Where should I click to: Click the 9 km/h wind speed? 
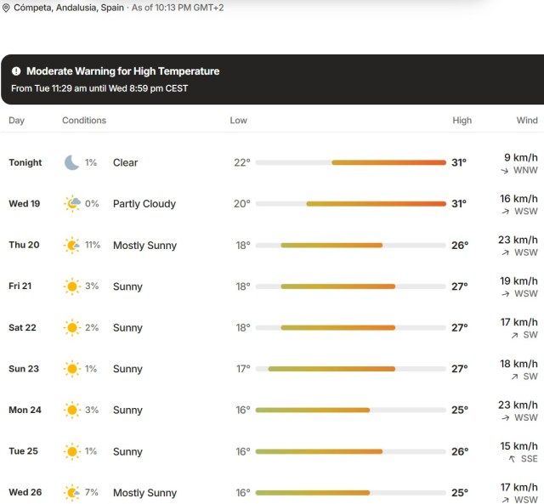pyautogui.click(x=521, y=157)
